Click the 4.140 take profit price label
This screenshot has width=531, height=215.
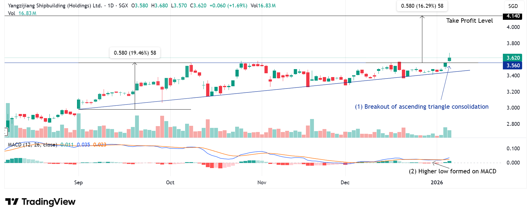513,16
